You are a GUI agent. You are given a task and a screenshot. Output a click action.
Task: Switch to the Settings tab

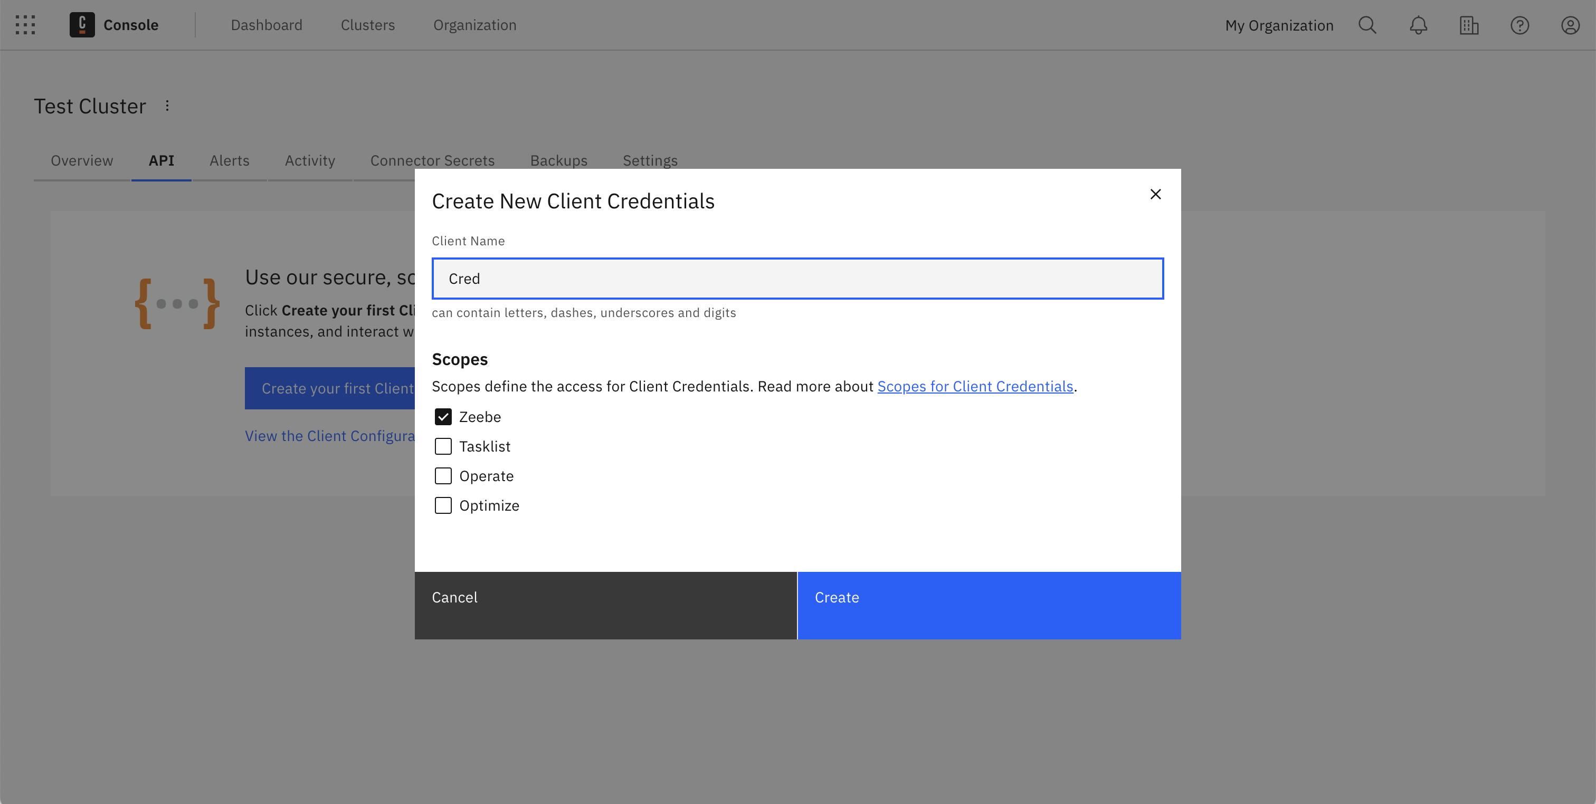tap(650, 160)
